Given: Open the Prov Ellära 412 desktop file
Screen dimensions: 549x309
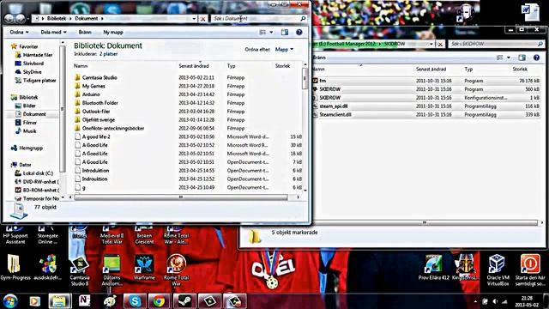Looking at the screenshot, I should [433, 268].
